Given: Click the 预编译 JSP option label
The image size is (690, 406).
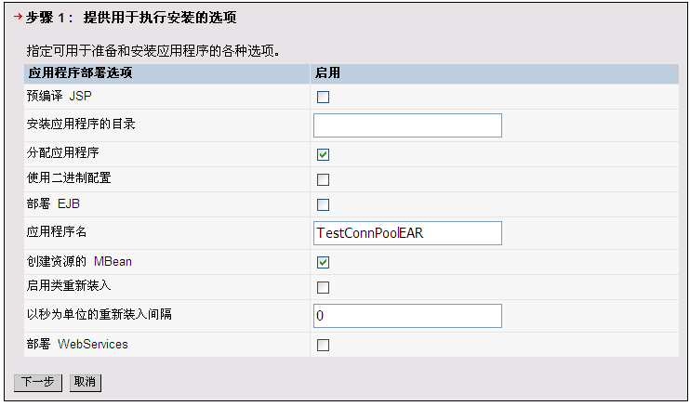Looking at the screenshot, I should 60,96.
